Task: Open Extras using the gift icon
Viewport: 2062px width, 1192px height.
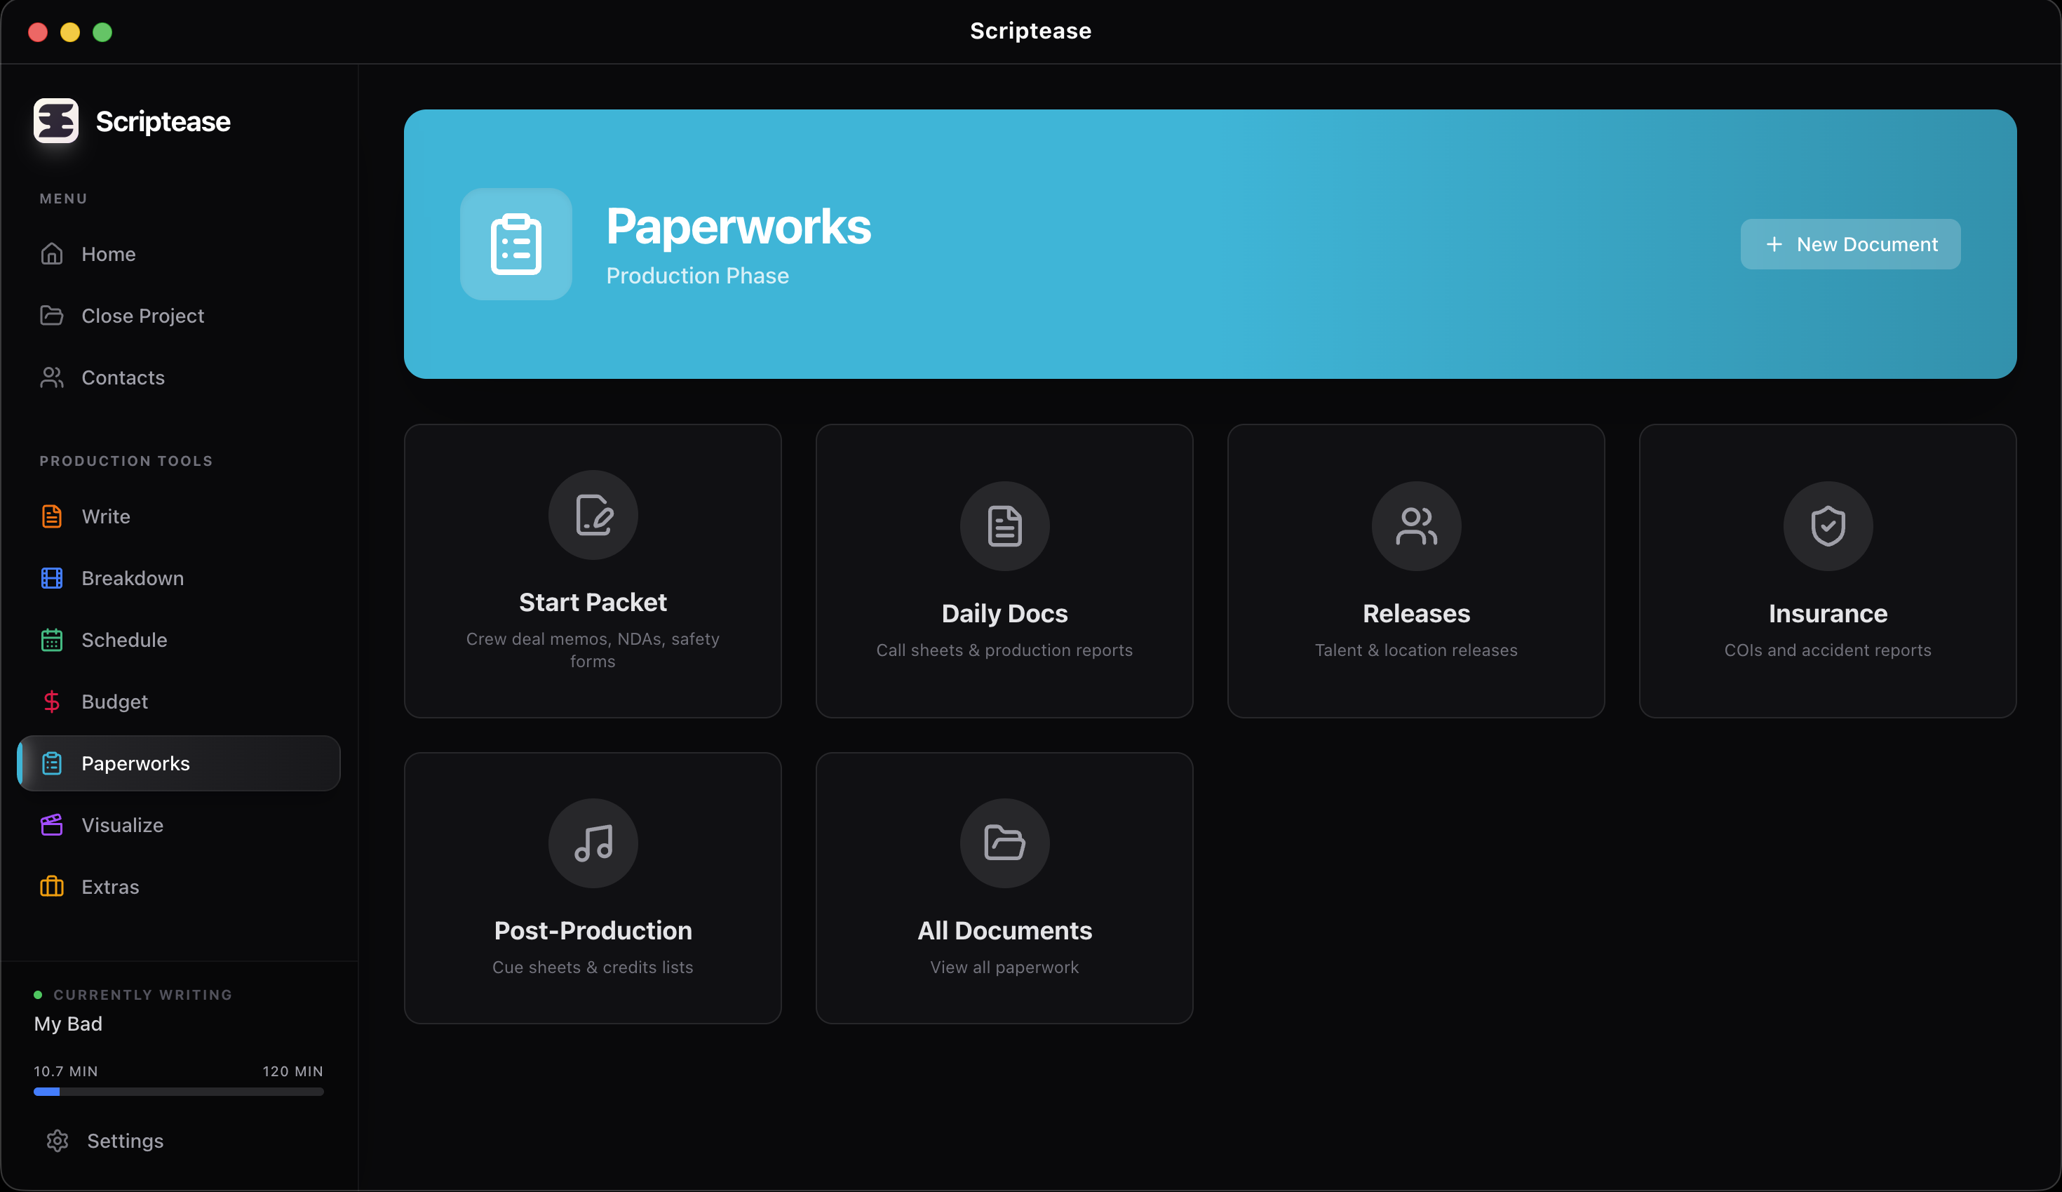Action: pos(52,887)
